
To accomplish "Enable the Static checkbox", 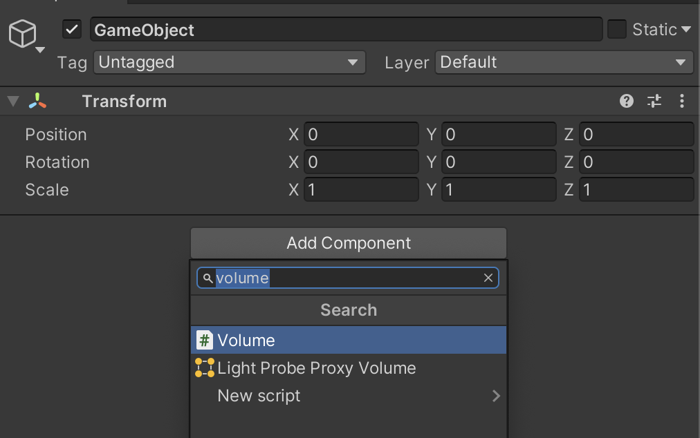I will click(x=616, y=29).
